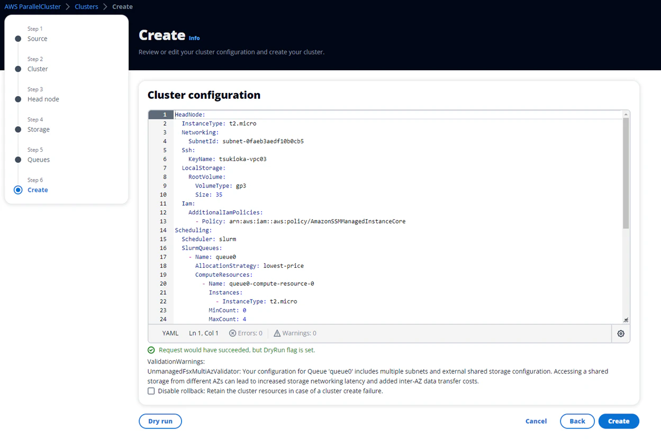Click line number 1 in the gutter
This screenshot has height=439, width=661.
point(165,115)
